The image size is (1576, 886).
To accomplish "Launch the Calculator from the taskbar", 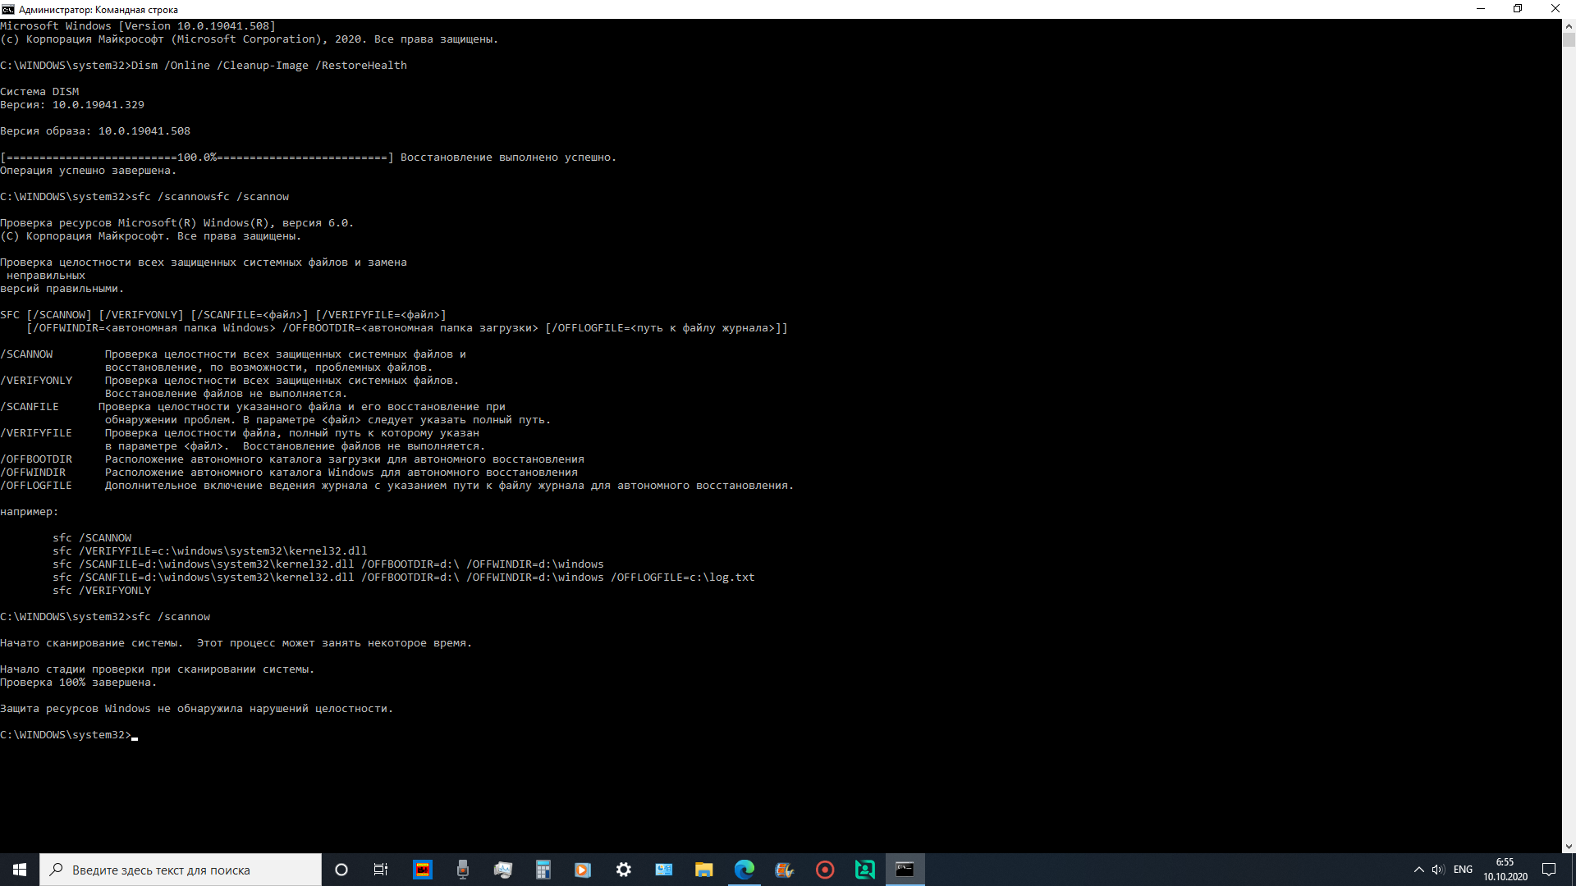I will [543, 870].
